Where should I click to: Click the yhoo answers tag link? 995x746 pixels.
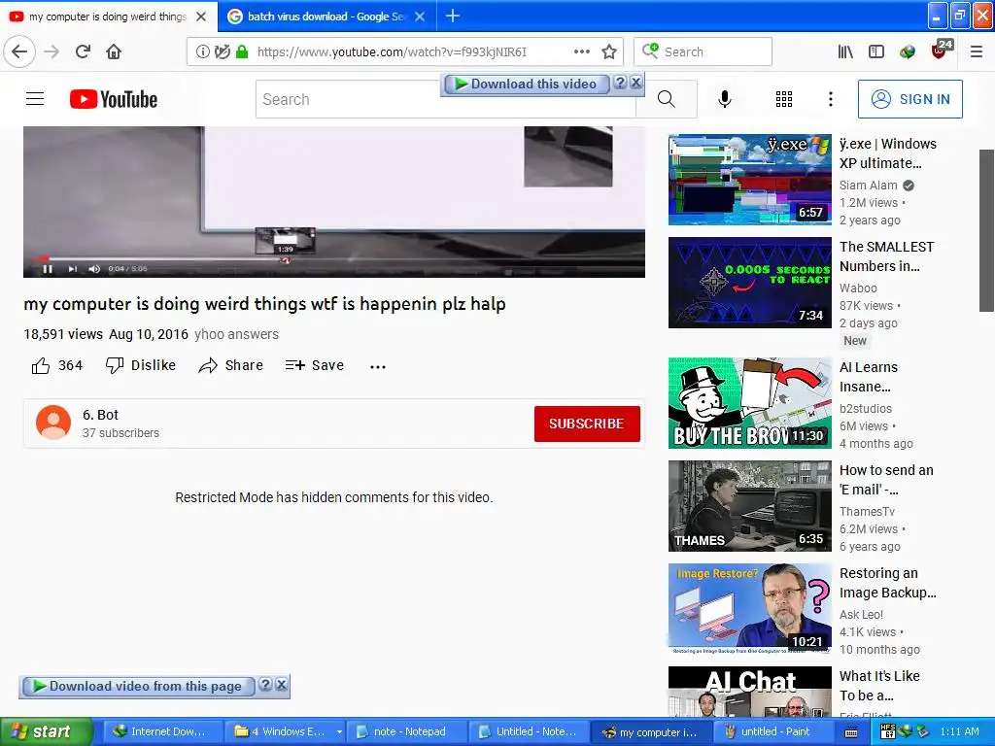pyautogui.click(x=236, y=334)
